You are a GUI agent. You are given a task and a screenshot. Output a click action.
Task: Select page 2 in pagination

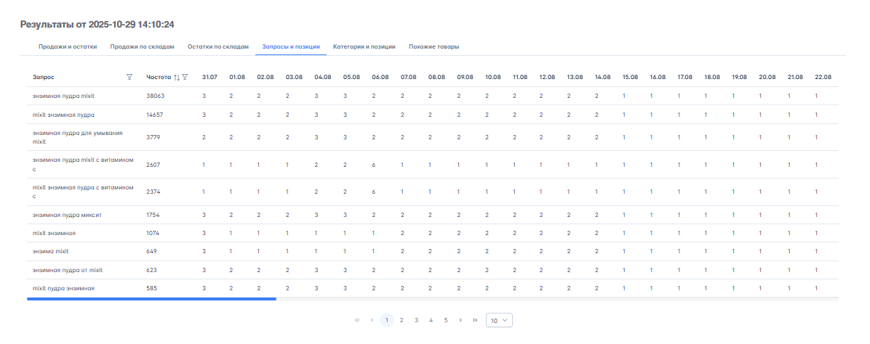tap(402, 320)
